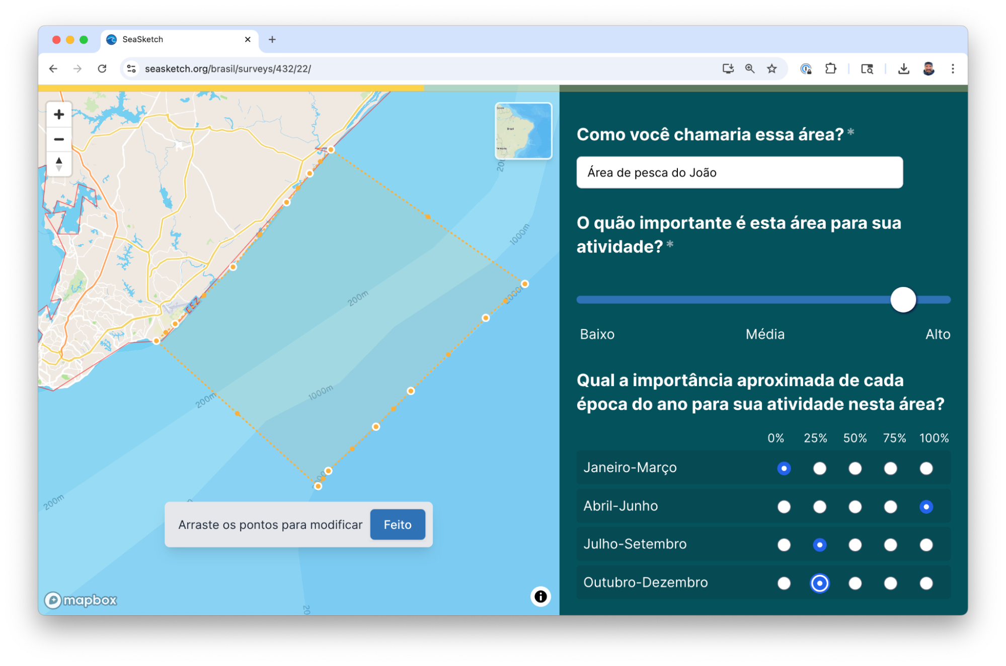Viewport: 1006px width, 666px height.
Task: Select 100% for Julho-Setembro
Action: click(x=926, y=545)
